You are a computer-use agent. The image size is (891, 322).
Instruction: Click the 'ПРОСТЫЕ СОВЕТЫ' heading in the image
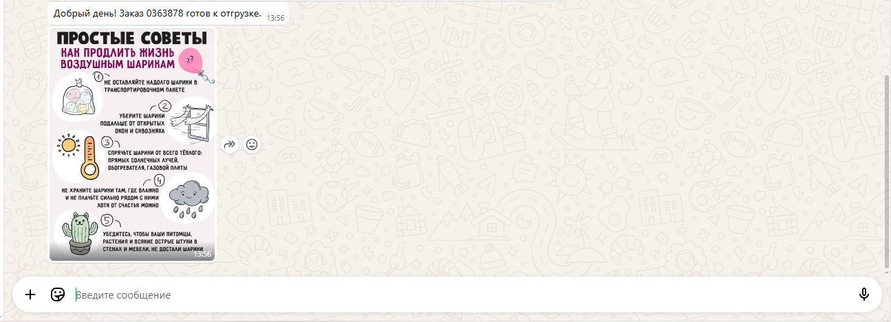click(x=132, y=38)
